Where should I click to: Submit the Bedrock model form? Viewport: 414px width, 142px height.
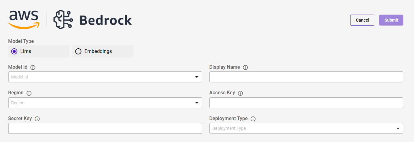(x=391, y=20)
